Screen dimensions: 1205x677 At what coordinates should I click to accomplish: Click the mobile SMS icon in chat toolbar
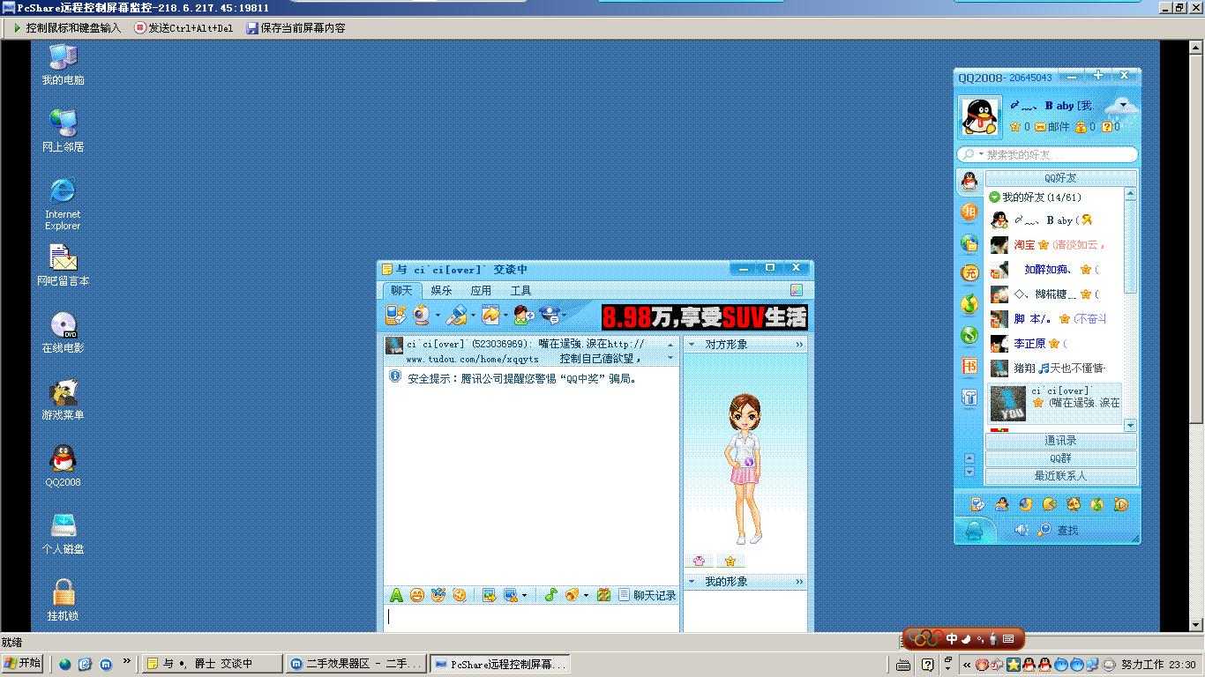pos(395,315)
